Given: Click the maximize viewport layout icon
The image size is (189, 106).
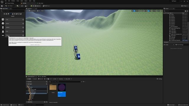Looking at the screenshot, I should tap(162, 11).
